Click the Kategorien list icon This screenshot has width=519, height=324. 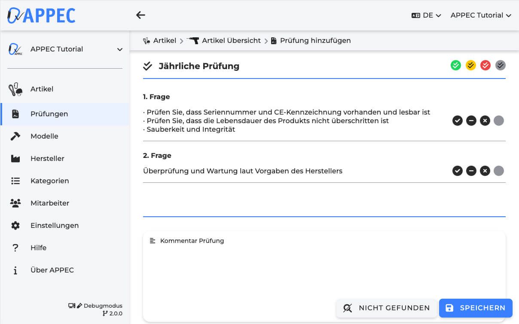point(15,181)
